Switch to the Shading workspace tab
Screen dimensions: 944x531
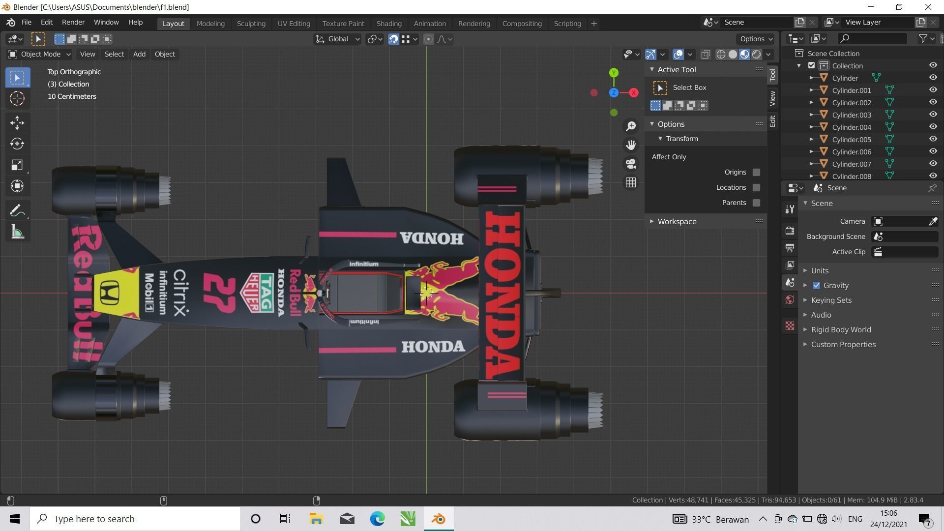389,24
